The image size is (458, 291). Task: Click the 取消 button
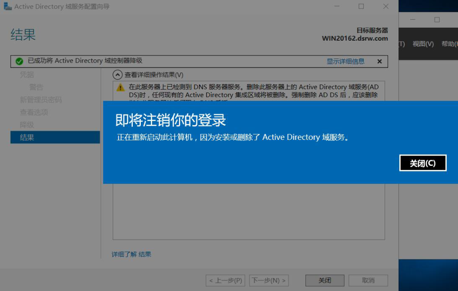pyautogui.click(x=368, y=280)
